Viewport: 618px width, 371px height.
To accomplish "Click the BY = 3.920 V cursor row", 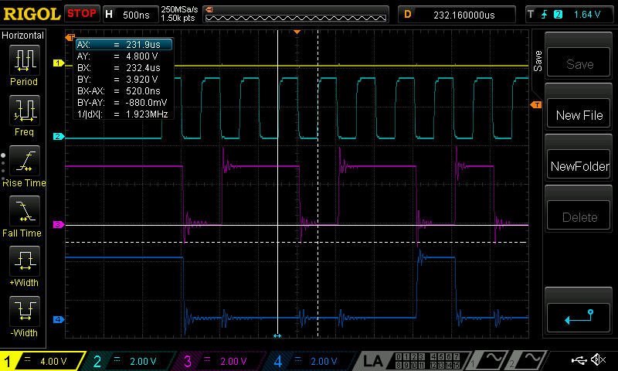I will tap(124, 80).
